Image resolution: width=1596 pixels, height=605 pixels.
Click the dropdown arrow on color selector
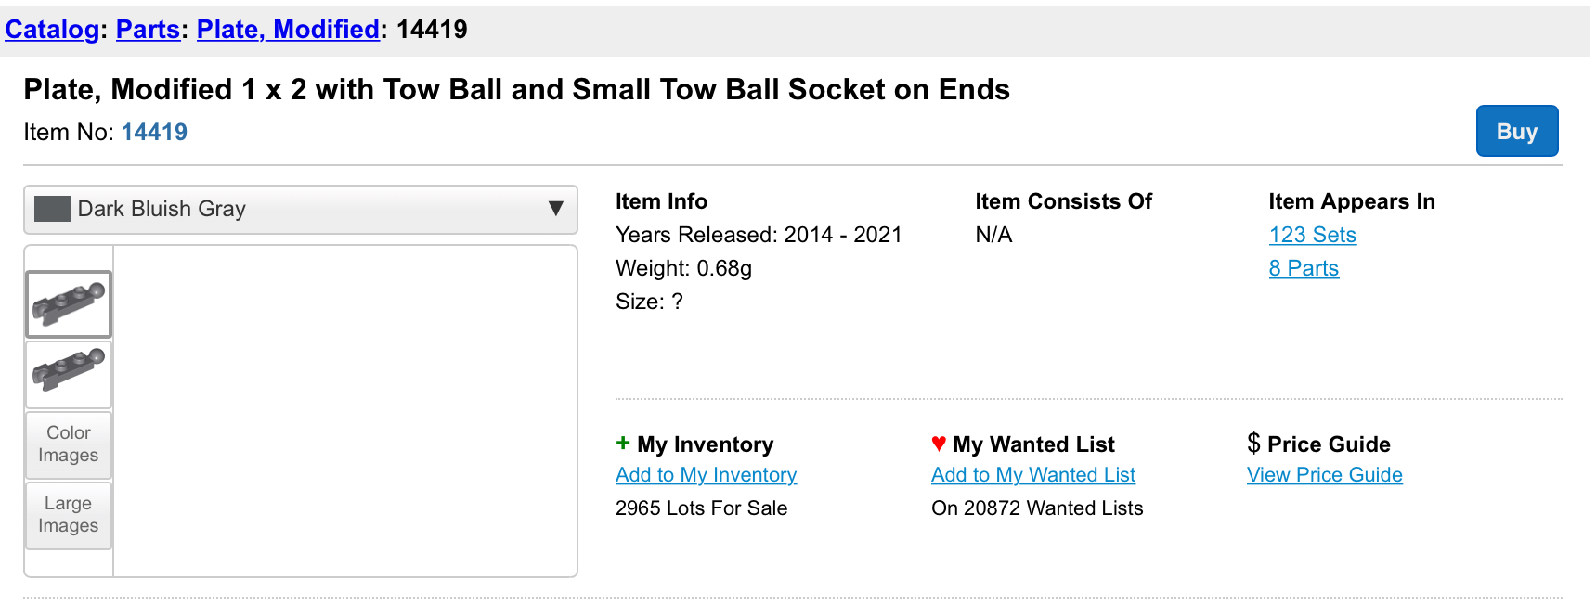[x=555, y=209]
